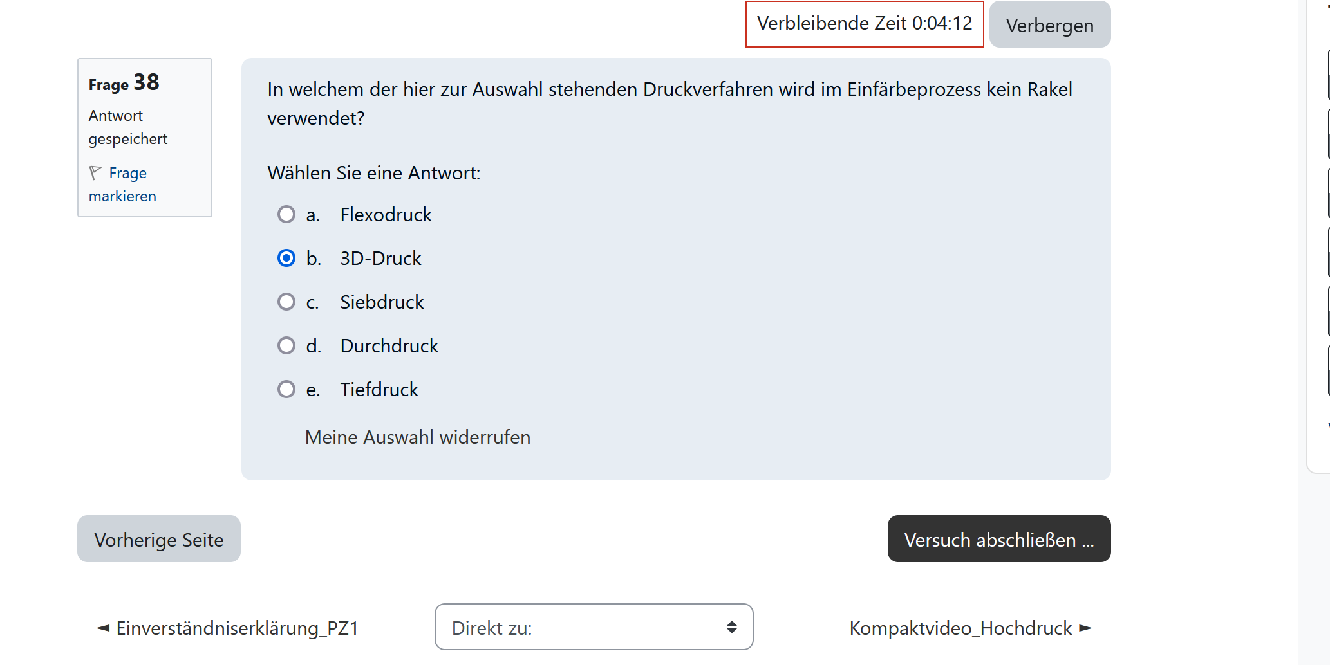Click the Antwort gespeichert status text

tap(127, 127)
